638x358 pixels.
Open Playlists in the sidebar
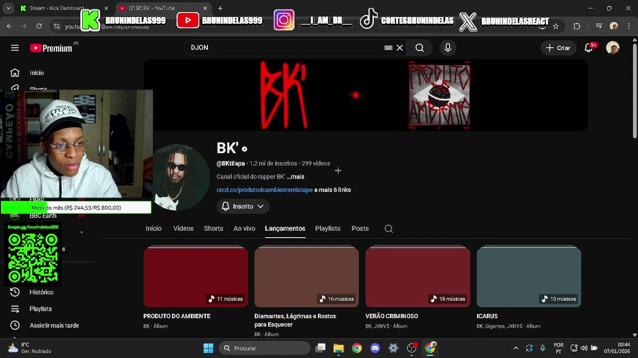pos(40,309)
